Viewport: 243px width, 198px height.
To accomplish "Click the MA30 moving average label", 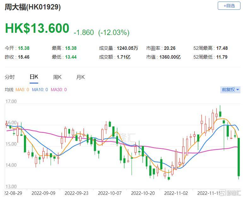I will point(59,90).
